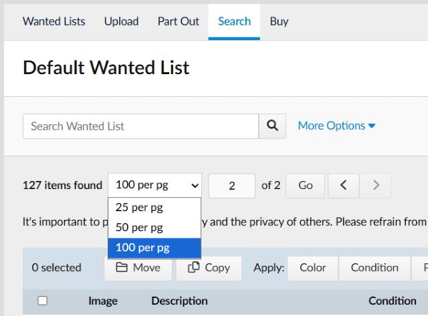Expand More Options dropdown
This screenshot has width=428, height=316.
coord(336,126)
